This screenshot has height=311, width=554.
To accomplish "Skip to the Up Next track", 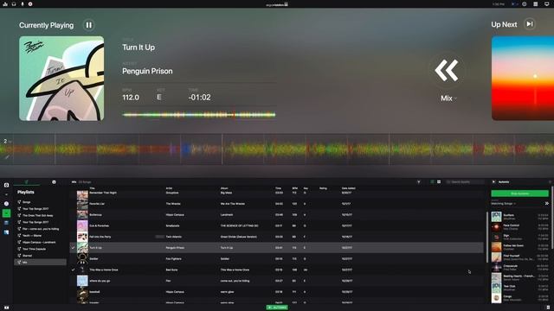I will click(529, 24).
